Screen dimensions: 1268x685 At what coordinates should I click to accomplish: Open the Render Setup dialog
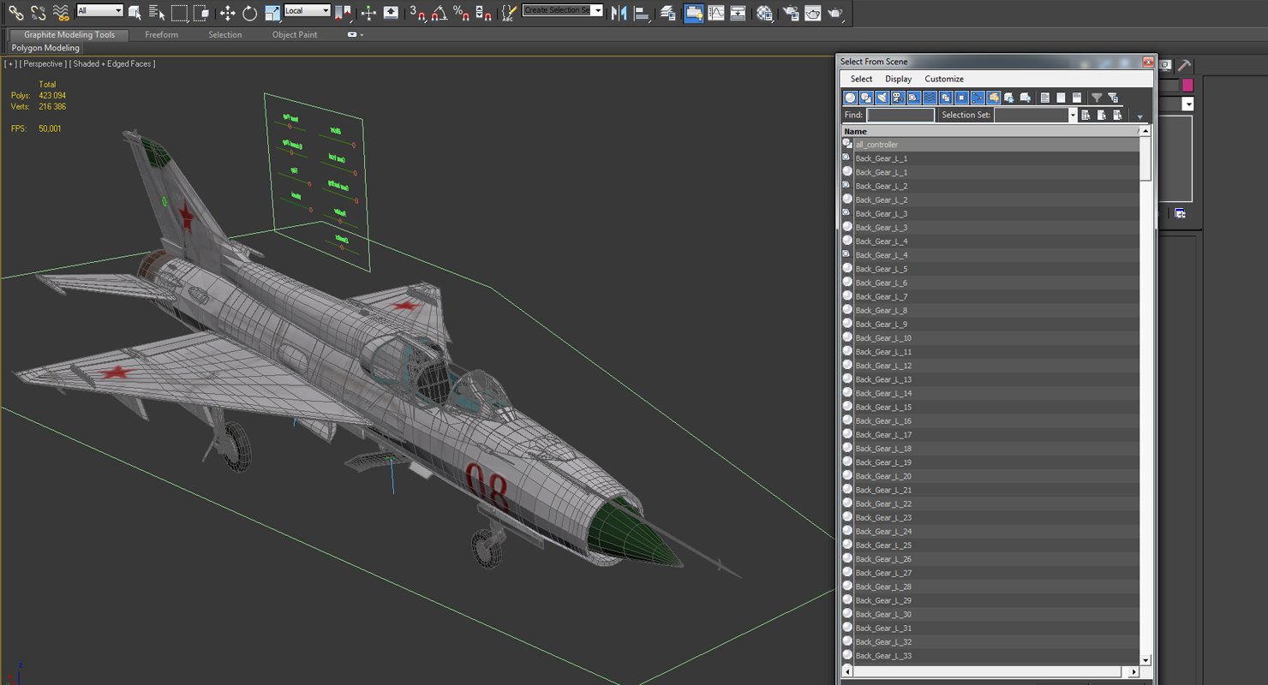coord(791,12)
